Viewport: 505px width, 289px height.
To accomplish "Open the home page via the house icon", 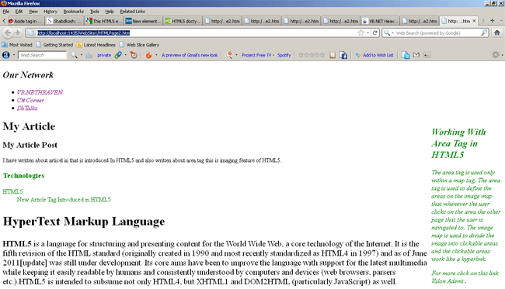I will (497, 33).
